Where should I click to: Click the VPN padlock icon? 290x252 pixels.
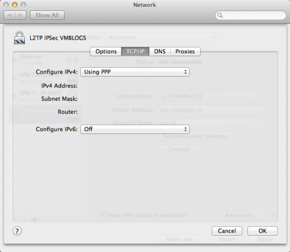tap(20, 38)
